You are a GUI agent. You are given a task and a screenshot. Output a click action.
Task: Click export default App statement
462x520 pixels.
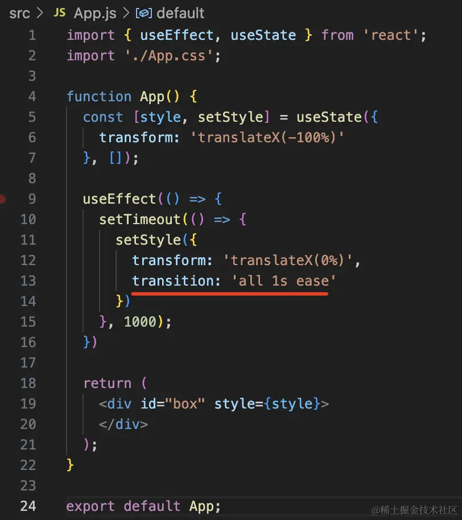coord(143,506)
